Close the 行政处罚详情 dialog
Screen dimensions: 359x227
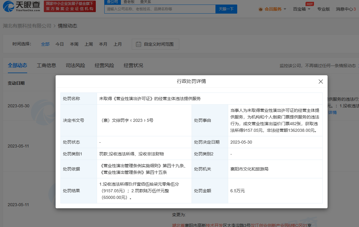point(321,82)
